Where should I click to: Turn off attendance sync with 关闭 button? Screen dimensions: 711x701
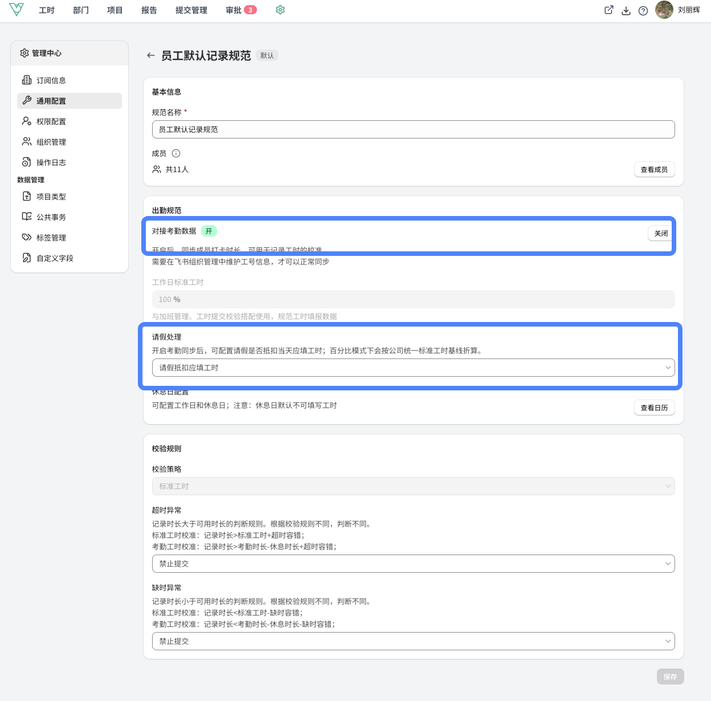tap(661, 233)
